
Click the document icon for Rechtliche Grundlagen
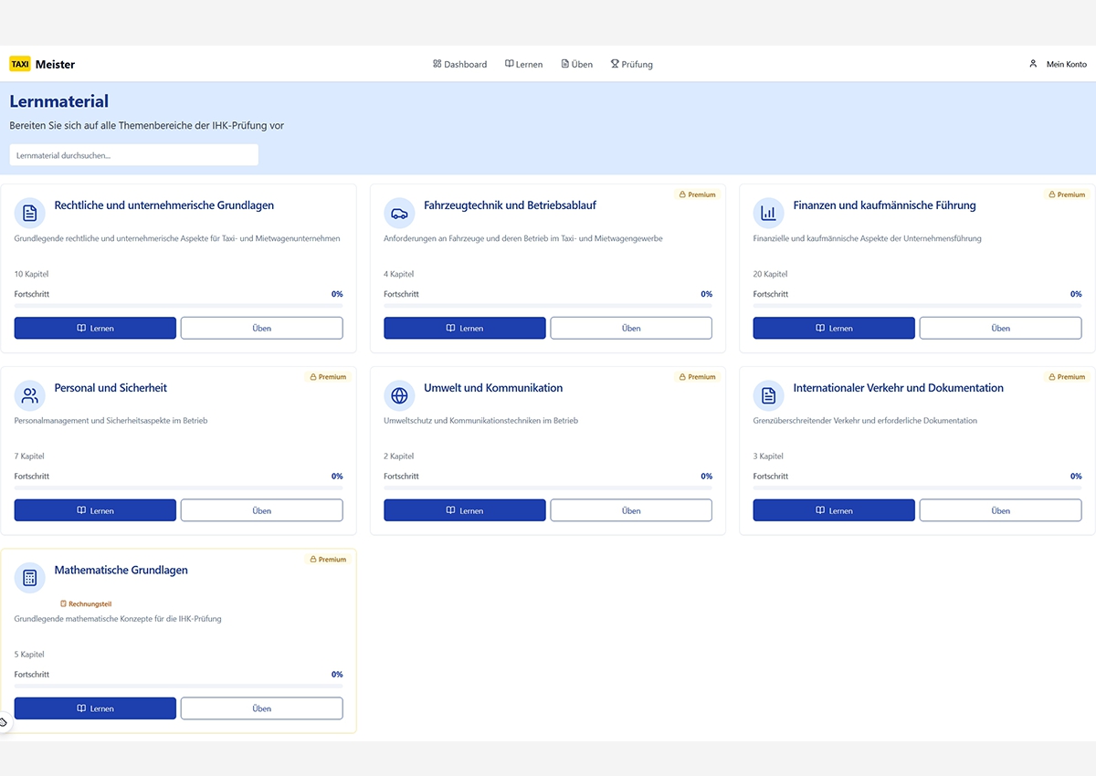point(30,213)
